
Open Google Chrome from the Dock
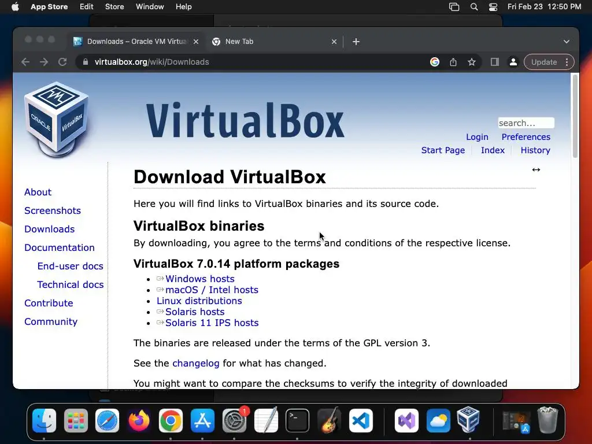pyautogui.click(x=171, y=420)
